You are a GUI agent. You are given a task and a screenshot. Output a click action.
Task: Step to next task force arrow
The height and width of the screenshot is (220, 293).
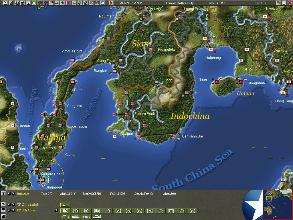13,205
